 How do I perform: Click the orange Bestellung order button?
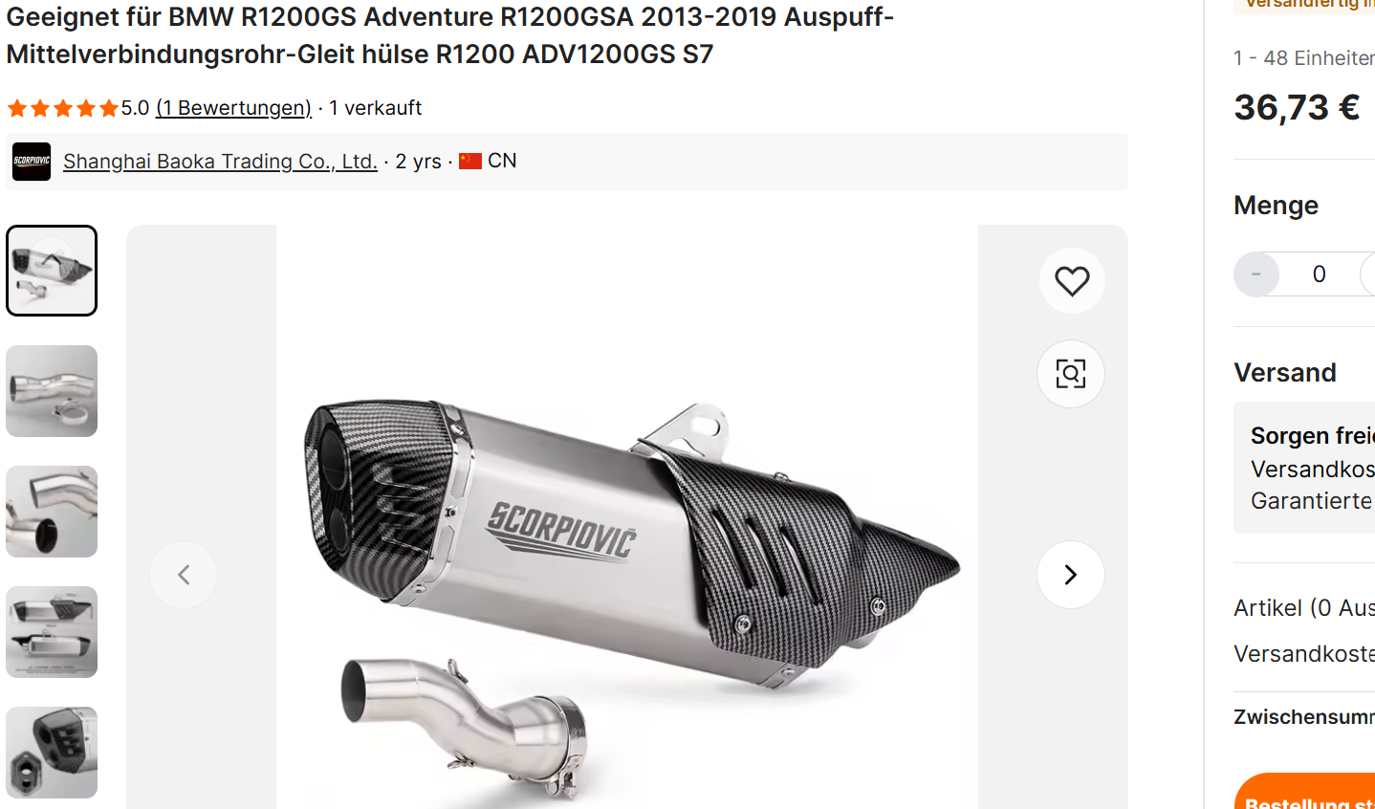point(1305,792)
